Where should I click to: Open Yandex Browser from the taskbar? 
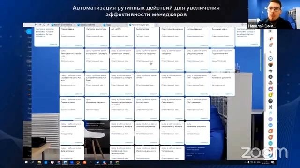pos(52,162)
